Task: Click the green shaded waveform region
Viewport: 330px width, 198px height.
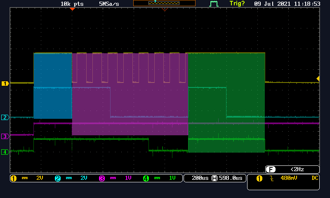Action: pyautogui.click(x=226, y=102)
